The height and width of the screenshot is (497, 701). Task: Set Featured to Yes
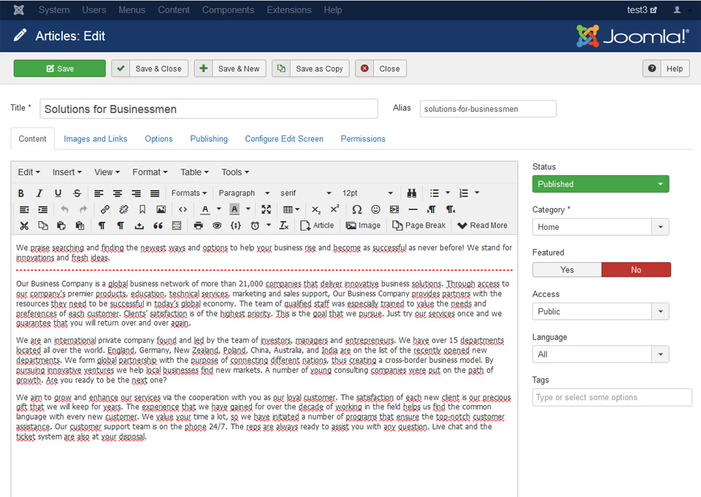[x=567, y=270]
